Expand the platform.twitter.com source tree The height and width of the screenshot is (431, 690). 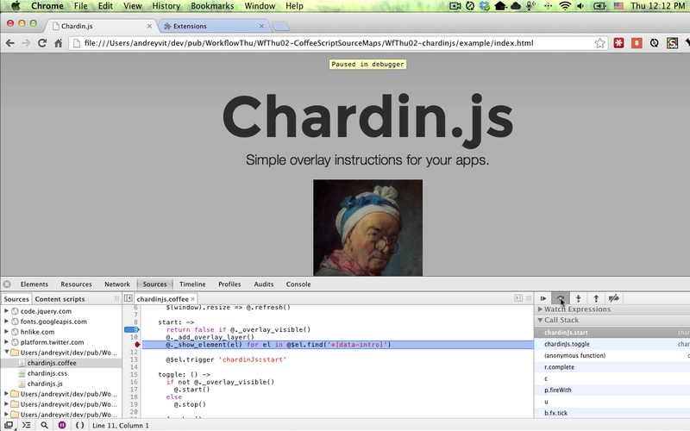6,342
